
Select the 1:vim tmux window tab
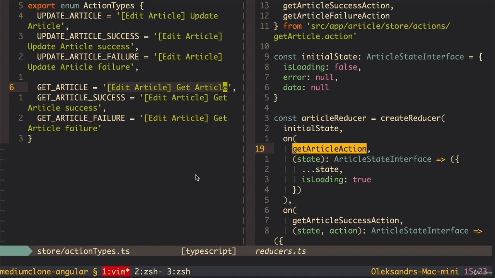click(116, 271)
